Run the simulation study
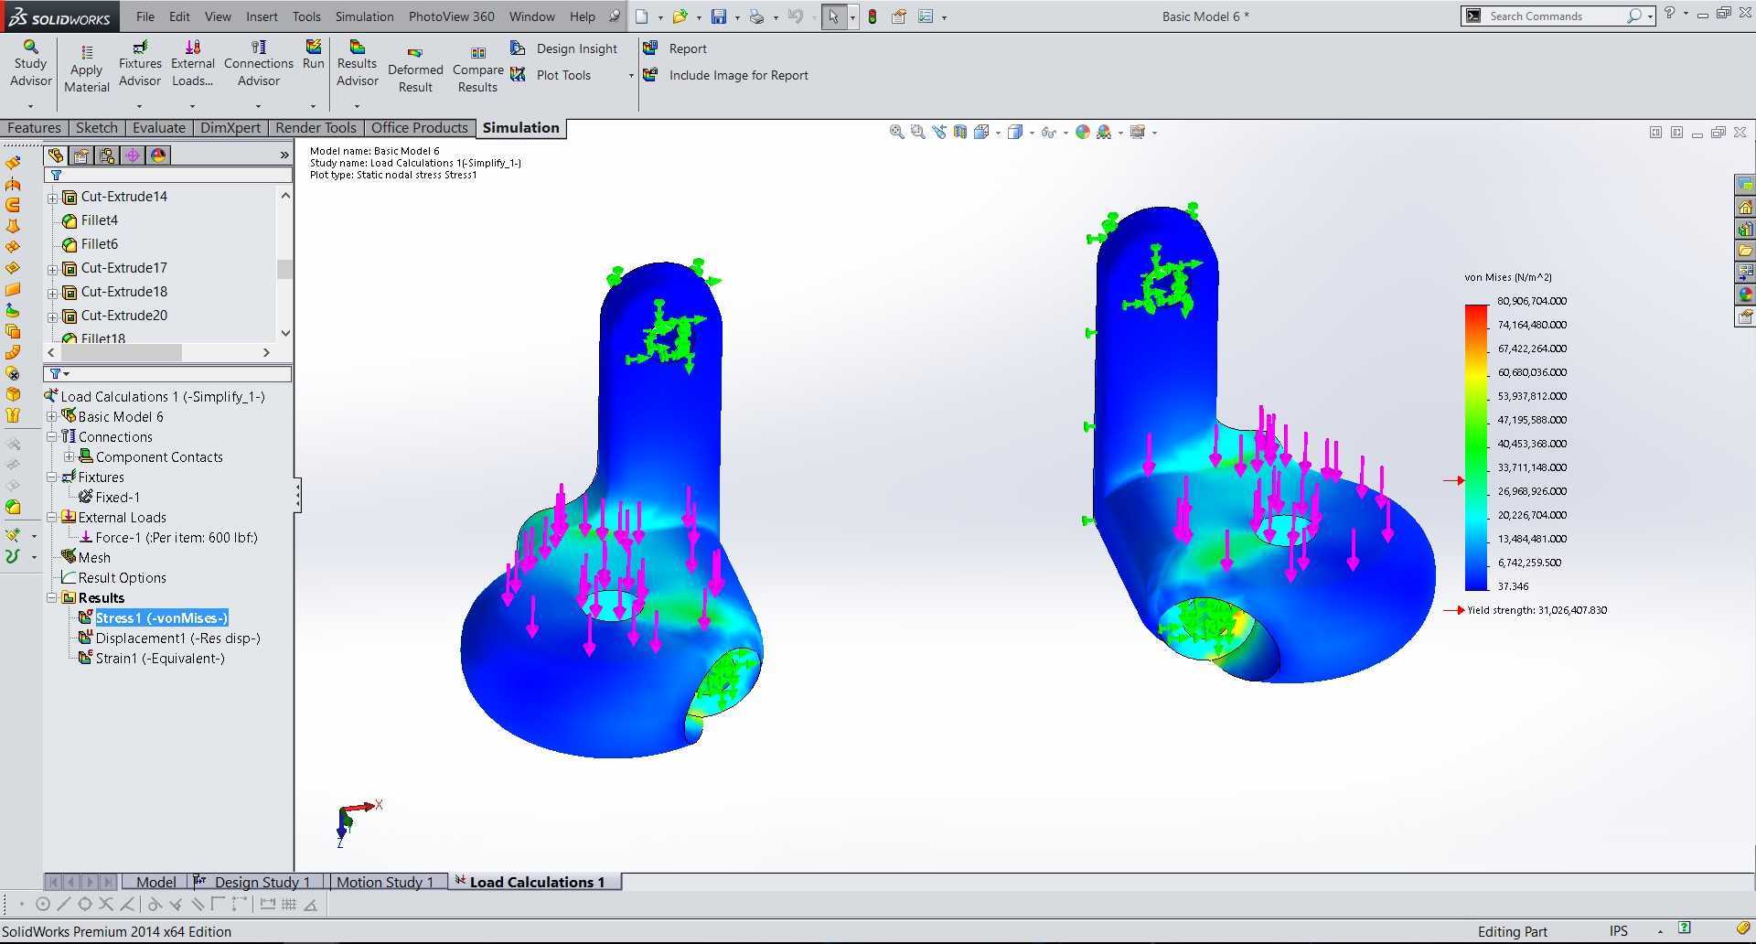Image resolution: width=1756 pixels, height=944 pixels. click(314, 55)
